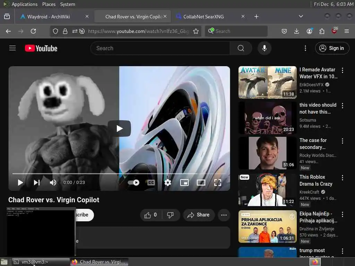Open the Places menu
The image size is (355, 266).
49,4
